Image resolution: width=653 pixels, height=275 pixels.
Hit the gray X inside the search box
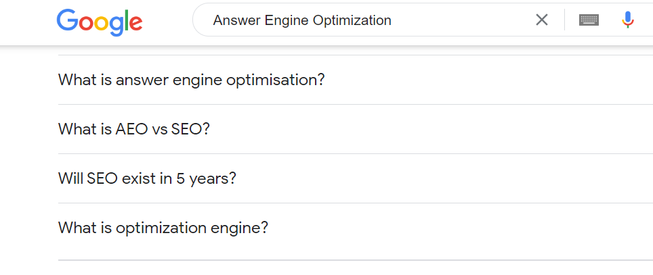click(541, 20)
